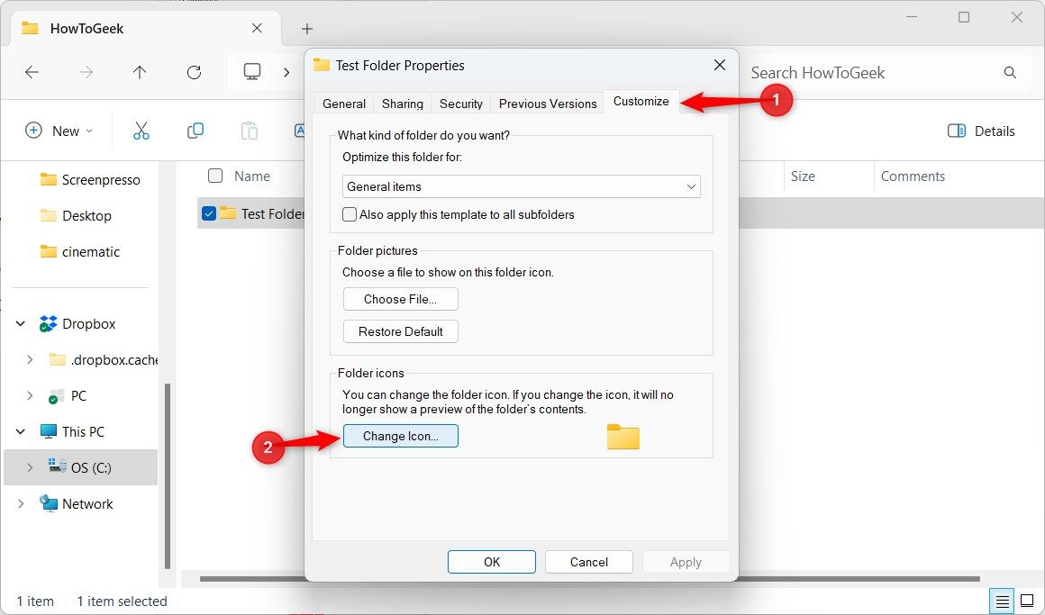Expand the PC node under Dropbox
The image size is (1045, 615).
30,396
